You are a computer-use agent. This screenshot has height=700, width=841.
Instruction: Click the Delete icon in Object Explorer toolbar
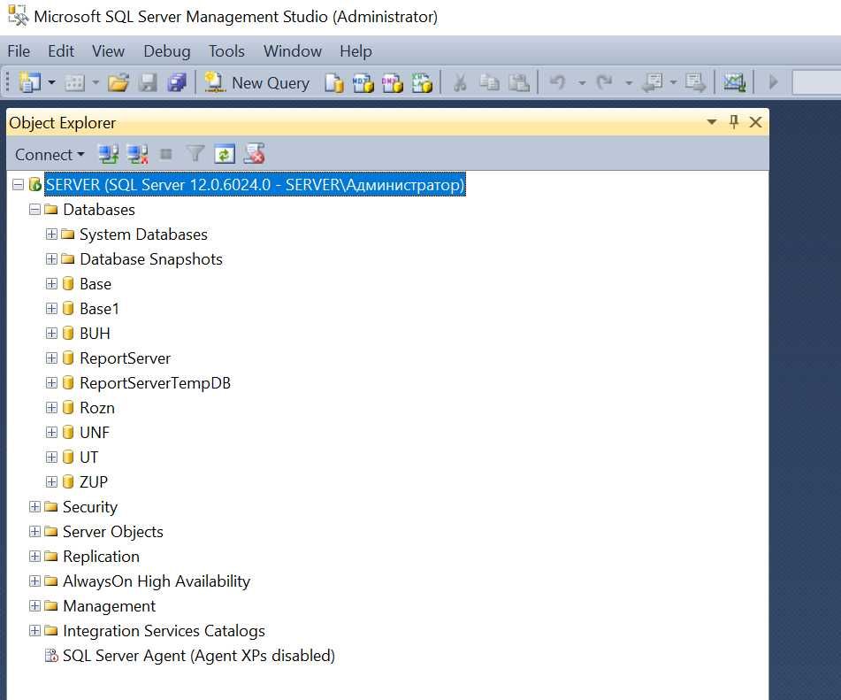pyautogui.click(x=254, y=154)
